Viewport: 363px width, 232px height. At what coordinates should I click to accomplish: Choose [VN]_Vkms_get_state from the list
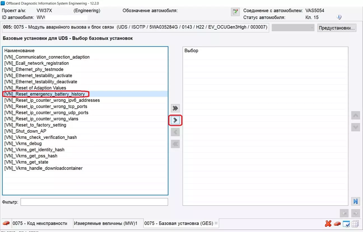(x=26, y=162)
